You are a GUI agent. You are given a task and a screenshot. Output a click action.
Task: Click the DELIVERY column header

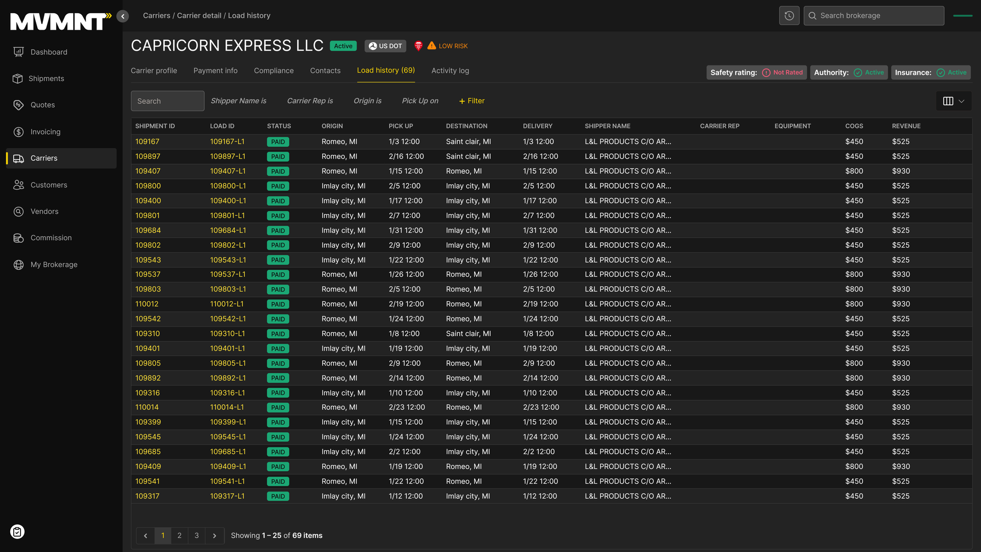click(538, 126)
